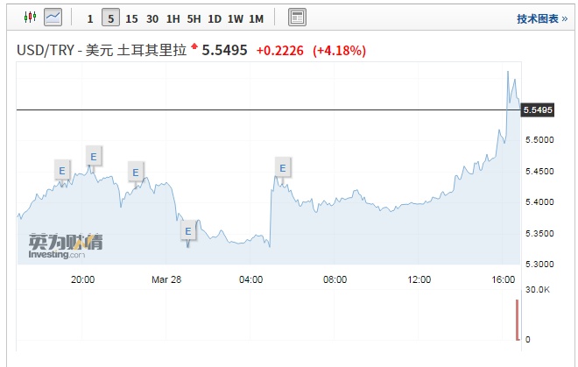Viewport: 578px width, 367px height.
Task: Select the active 5 minute timeframe
Action: pos(109,18)
